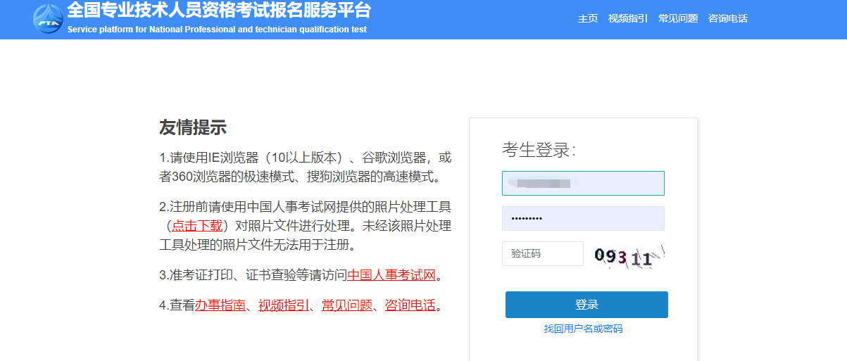The image size is (847, 361).
Task: Download photo tool via 点击下载 link
Action: [197, 226]
